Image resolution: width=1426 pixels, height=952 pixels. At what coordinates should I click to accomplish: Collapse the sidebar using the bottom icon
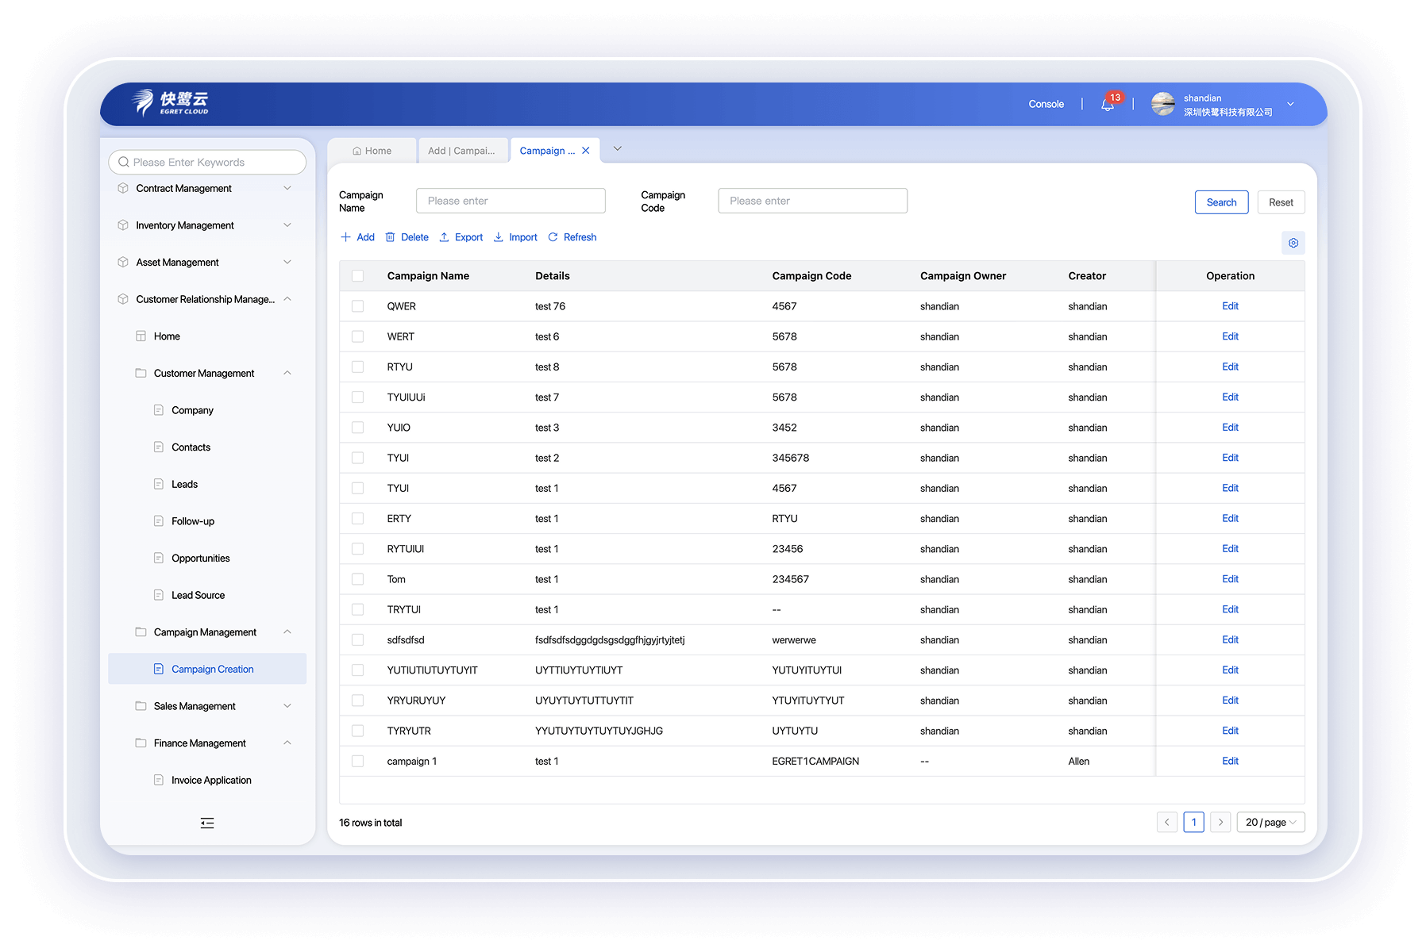[206, 823]
